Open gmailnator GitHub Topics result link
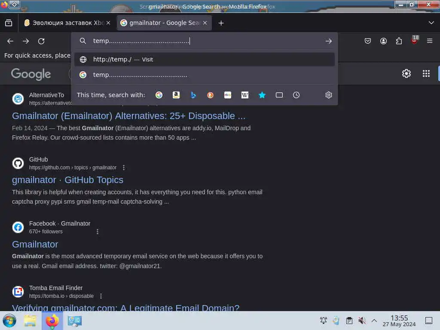Image resolution: width=440 pixels, height=330 pixels. tap(67, 180)
